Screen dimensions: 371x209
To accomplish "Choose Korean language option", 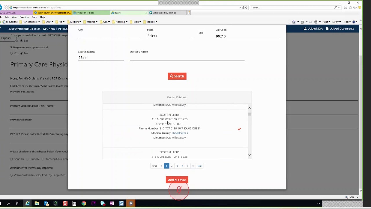I will pos(43,159).
